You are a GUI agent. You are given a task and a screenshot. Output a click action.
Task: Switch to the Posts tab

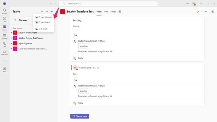[99, 12]
